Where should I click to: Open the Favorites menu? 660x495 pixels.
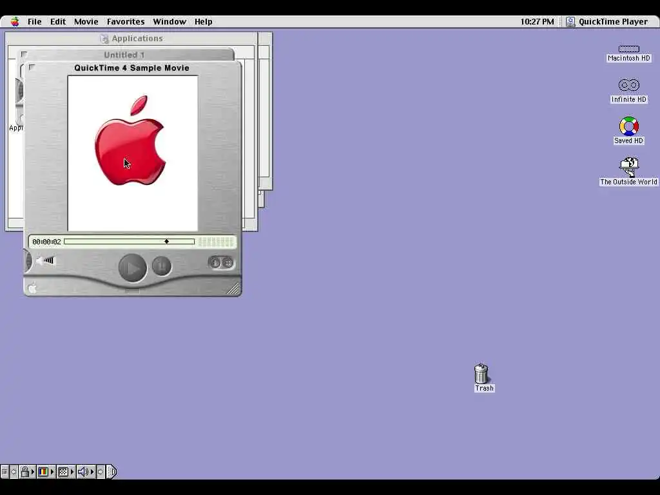126,21
